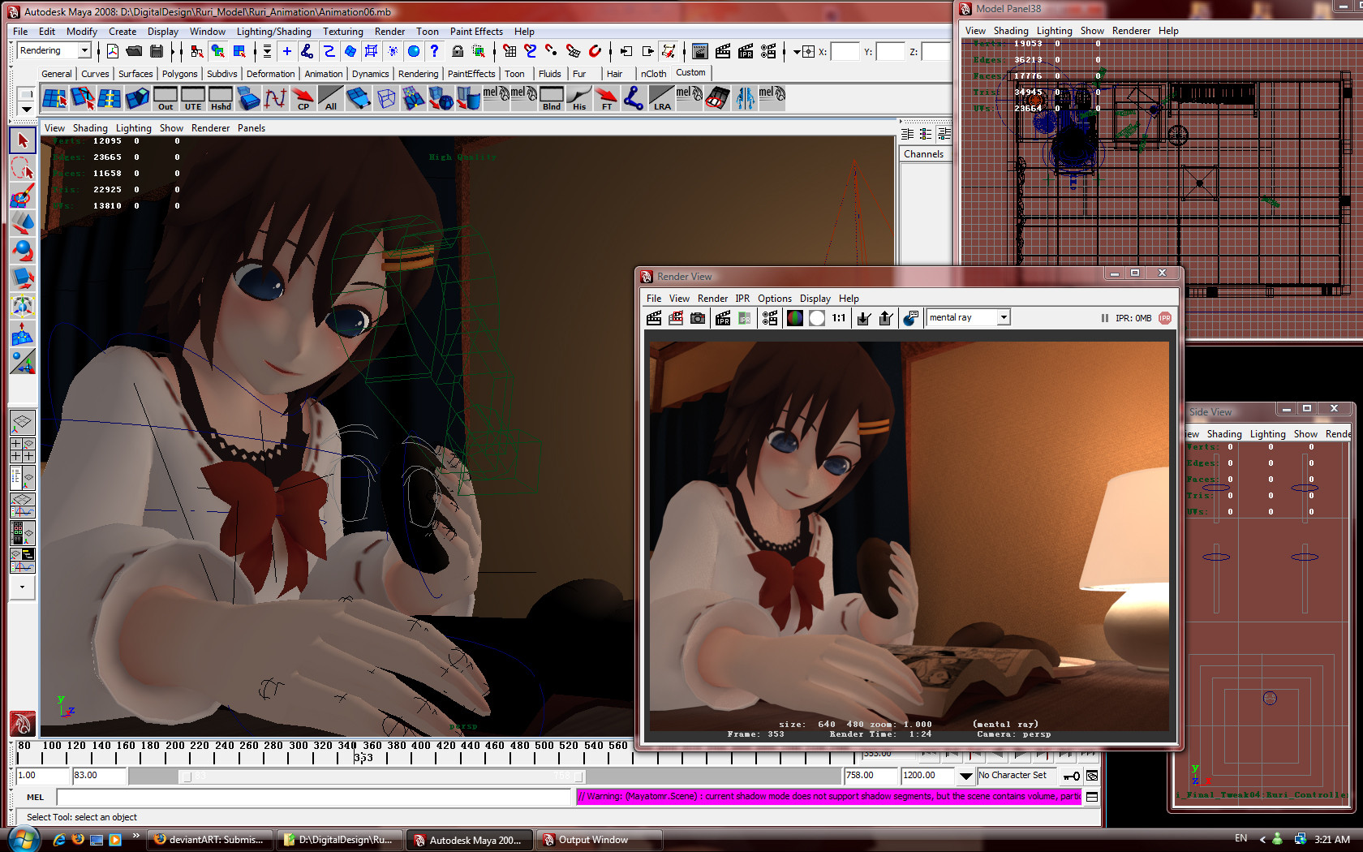
Task: Select the Scale tool in the toolbox
Action: (x=23, y=278)
